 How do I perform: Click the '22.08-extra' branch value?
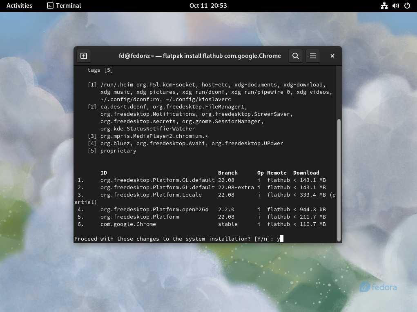click(x=236, y=188)
